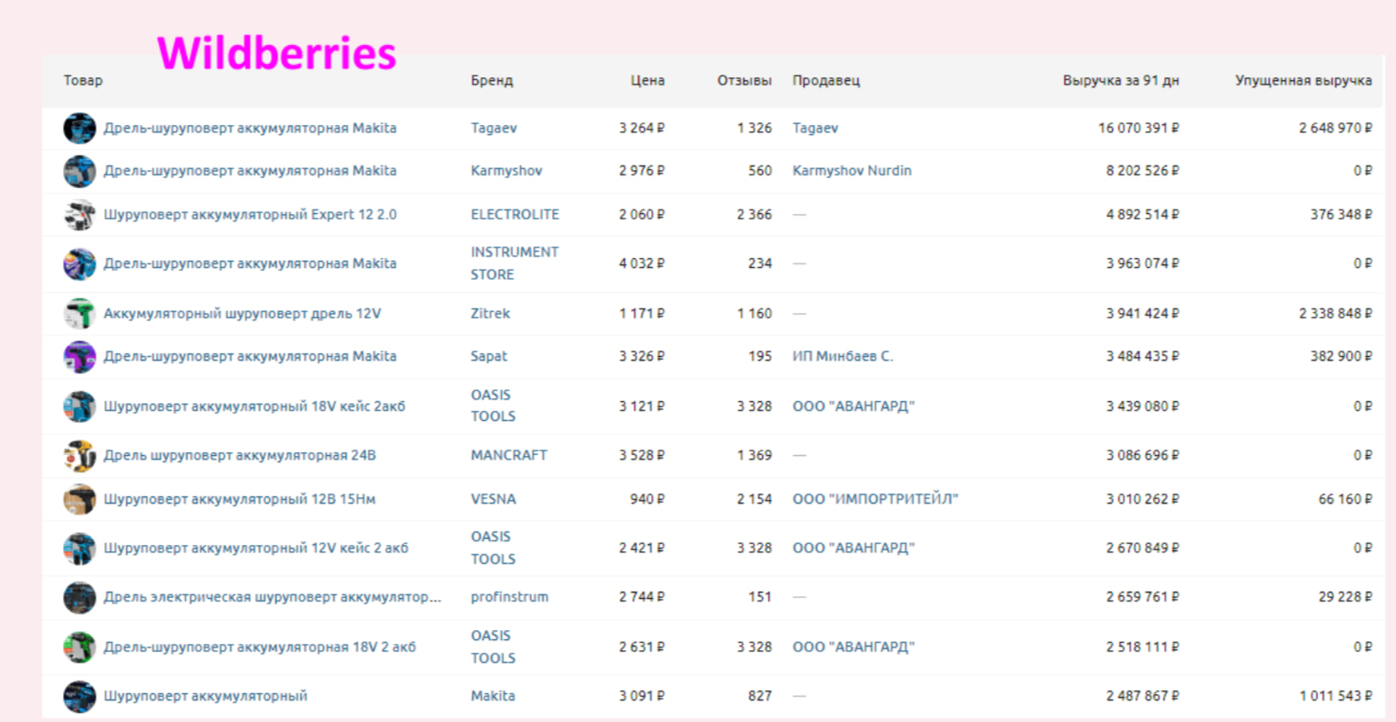The height and width of the screenshot is (722, 1396).
Task: Click OASIS TOOLS brand in 18V 2 акб row
Action: tap(493, 646)
